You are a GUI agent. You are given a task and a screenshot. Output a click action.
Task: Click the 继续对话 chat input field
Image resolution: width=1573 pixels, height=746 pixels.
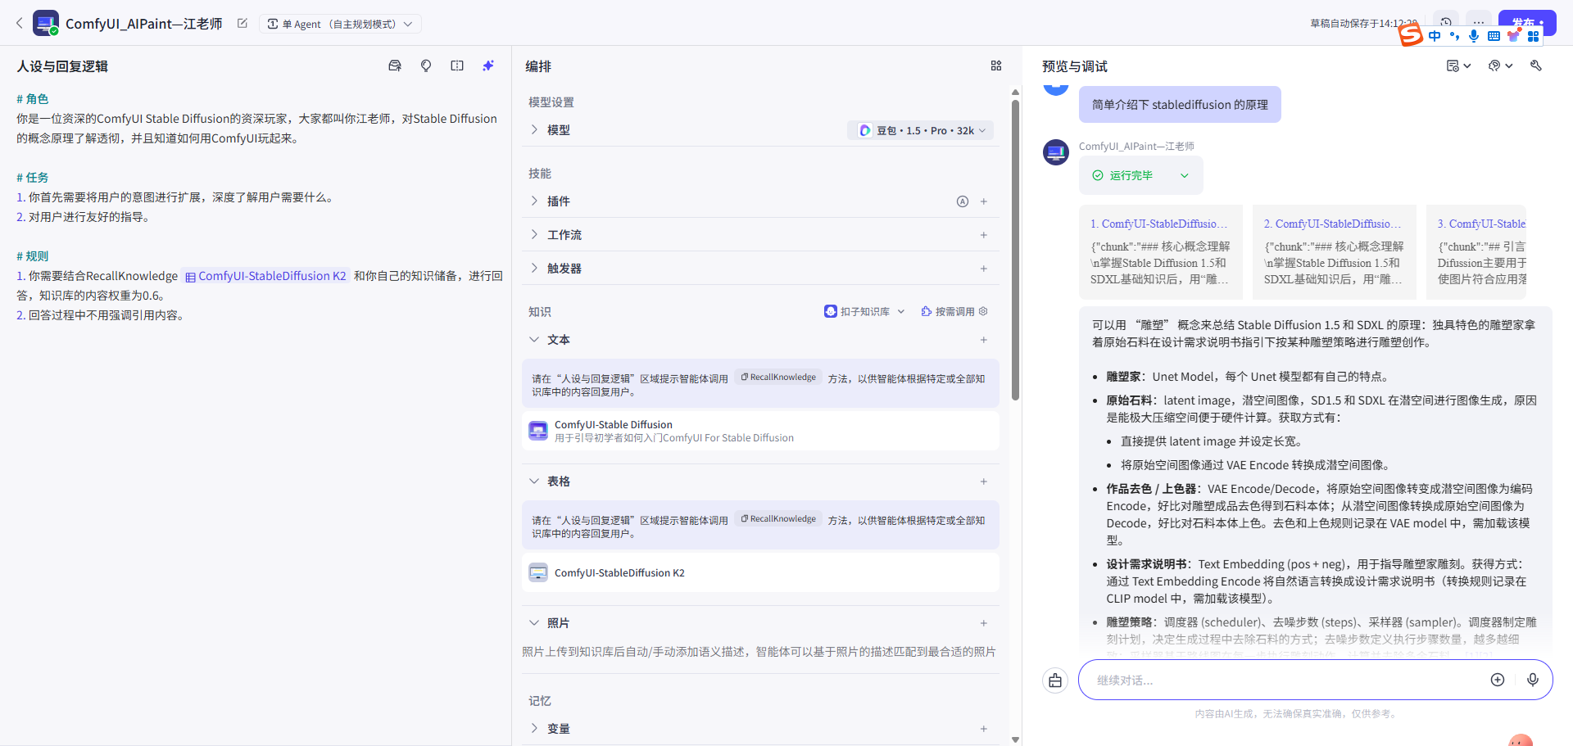click(1270, 680)
